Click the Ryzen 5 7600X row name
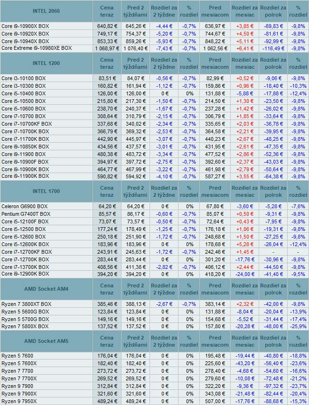Image resolution: width=309 pixels, height=405 pixels. (x=19, y=363)
